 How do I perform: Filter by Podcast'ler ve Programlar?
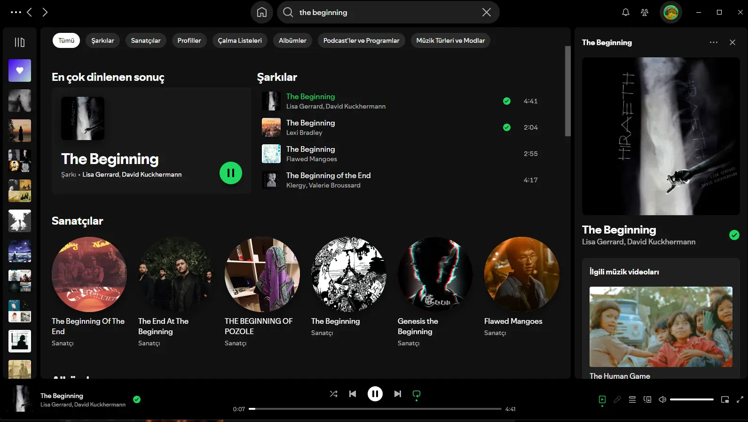pos(361,40)
